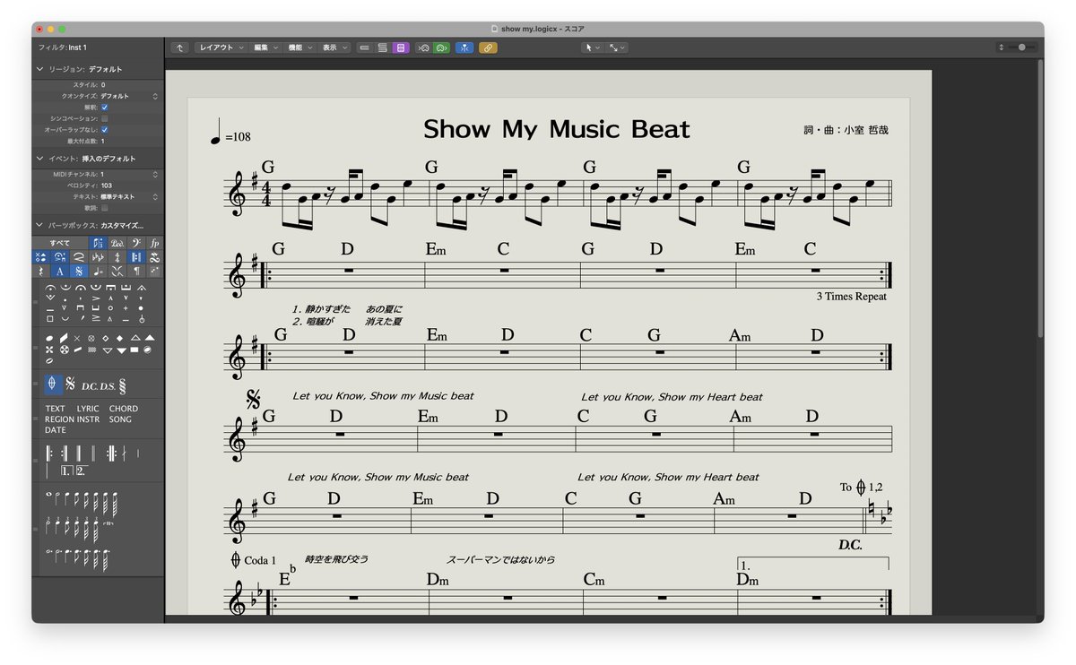Viewport: 1076px width, 665px height.
Task: Toggle the 解釈 checkbox
Action: [105, 107]
